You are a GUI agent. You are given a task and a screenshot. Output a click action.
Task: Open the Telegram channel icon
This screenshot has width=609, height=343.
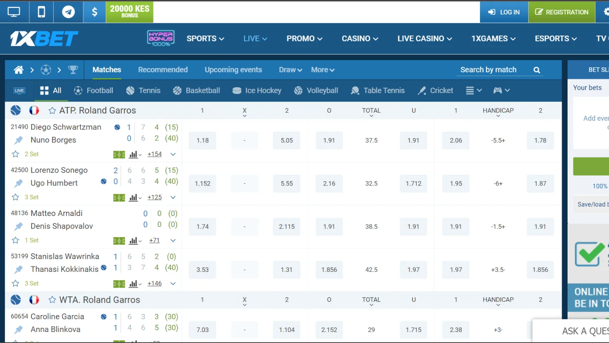(68, 12)
